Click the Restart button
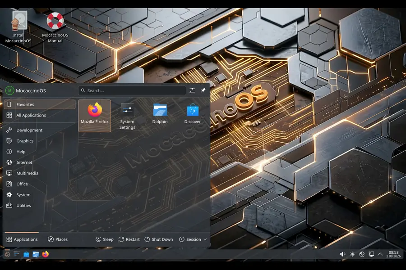Viewport: 406px width, 270px height. [x=129, y=239]
